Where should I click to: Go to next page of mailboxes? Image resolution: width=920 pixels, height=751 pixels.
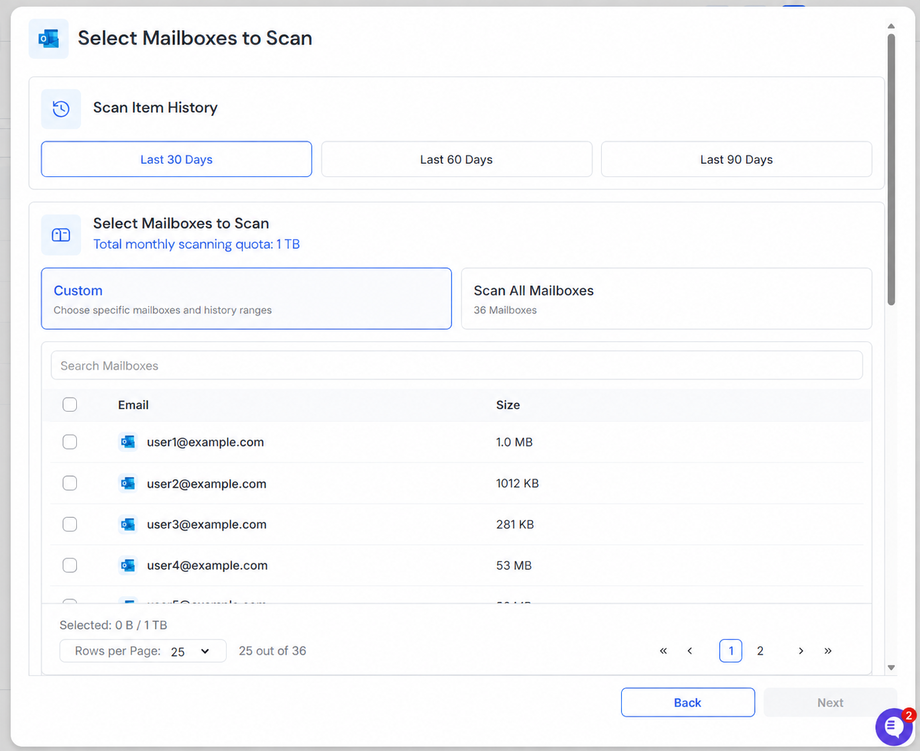click(801, 651)
